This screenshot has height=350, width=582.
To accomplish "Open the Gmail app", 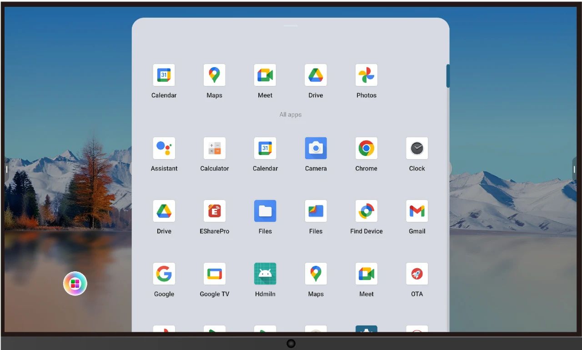I will coord(417,211).
